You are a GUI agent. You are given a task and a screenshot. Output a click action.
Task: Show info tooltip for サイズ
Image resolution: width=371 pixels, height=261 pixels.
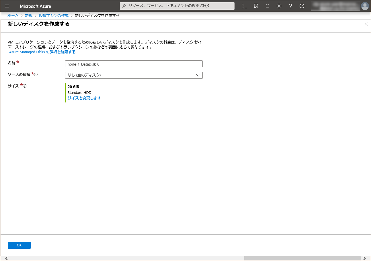pyautogui.click(x=25, y=86)
